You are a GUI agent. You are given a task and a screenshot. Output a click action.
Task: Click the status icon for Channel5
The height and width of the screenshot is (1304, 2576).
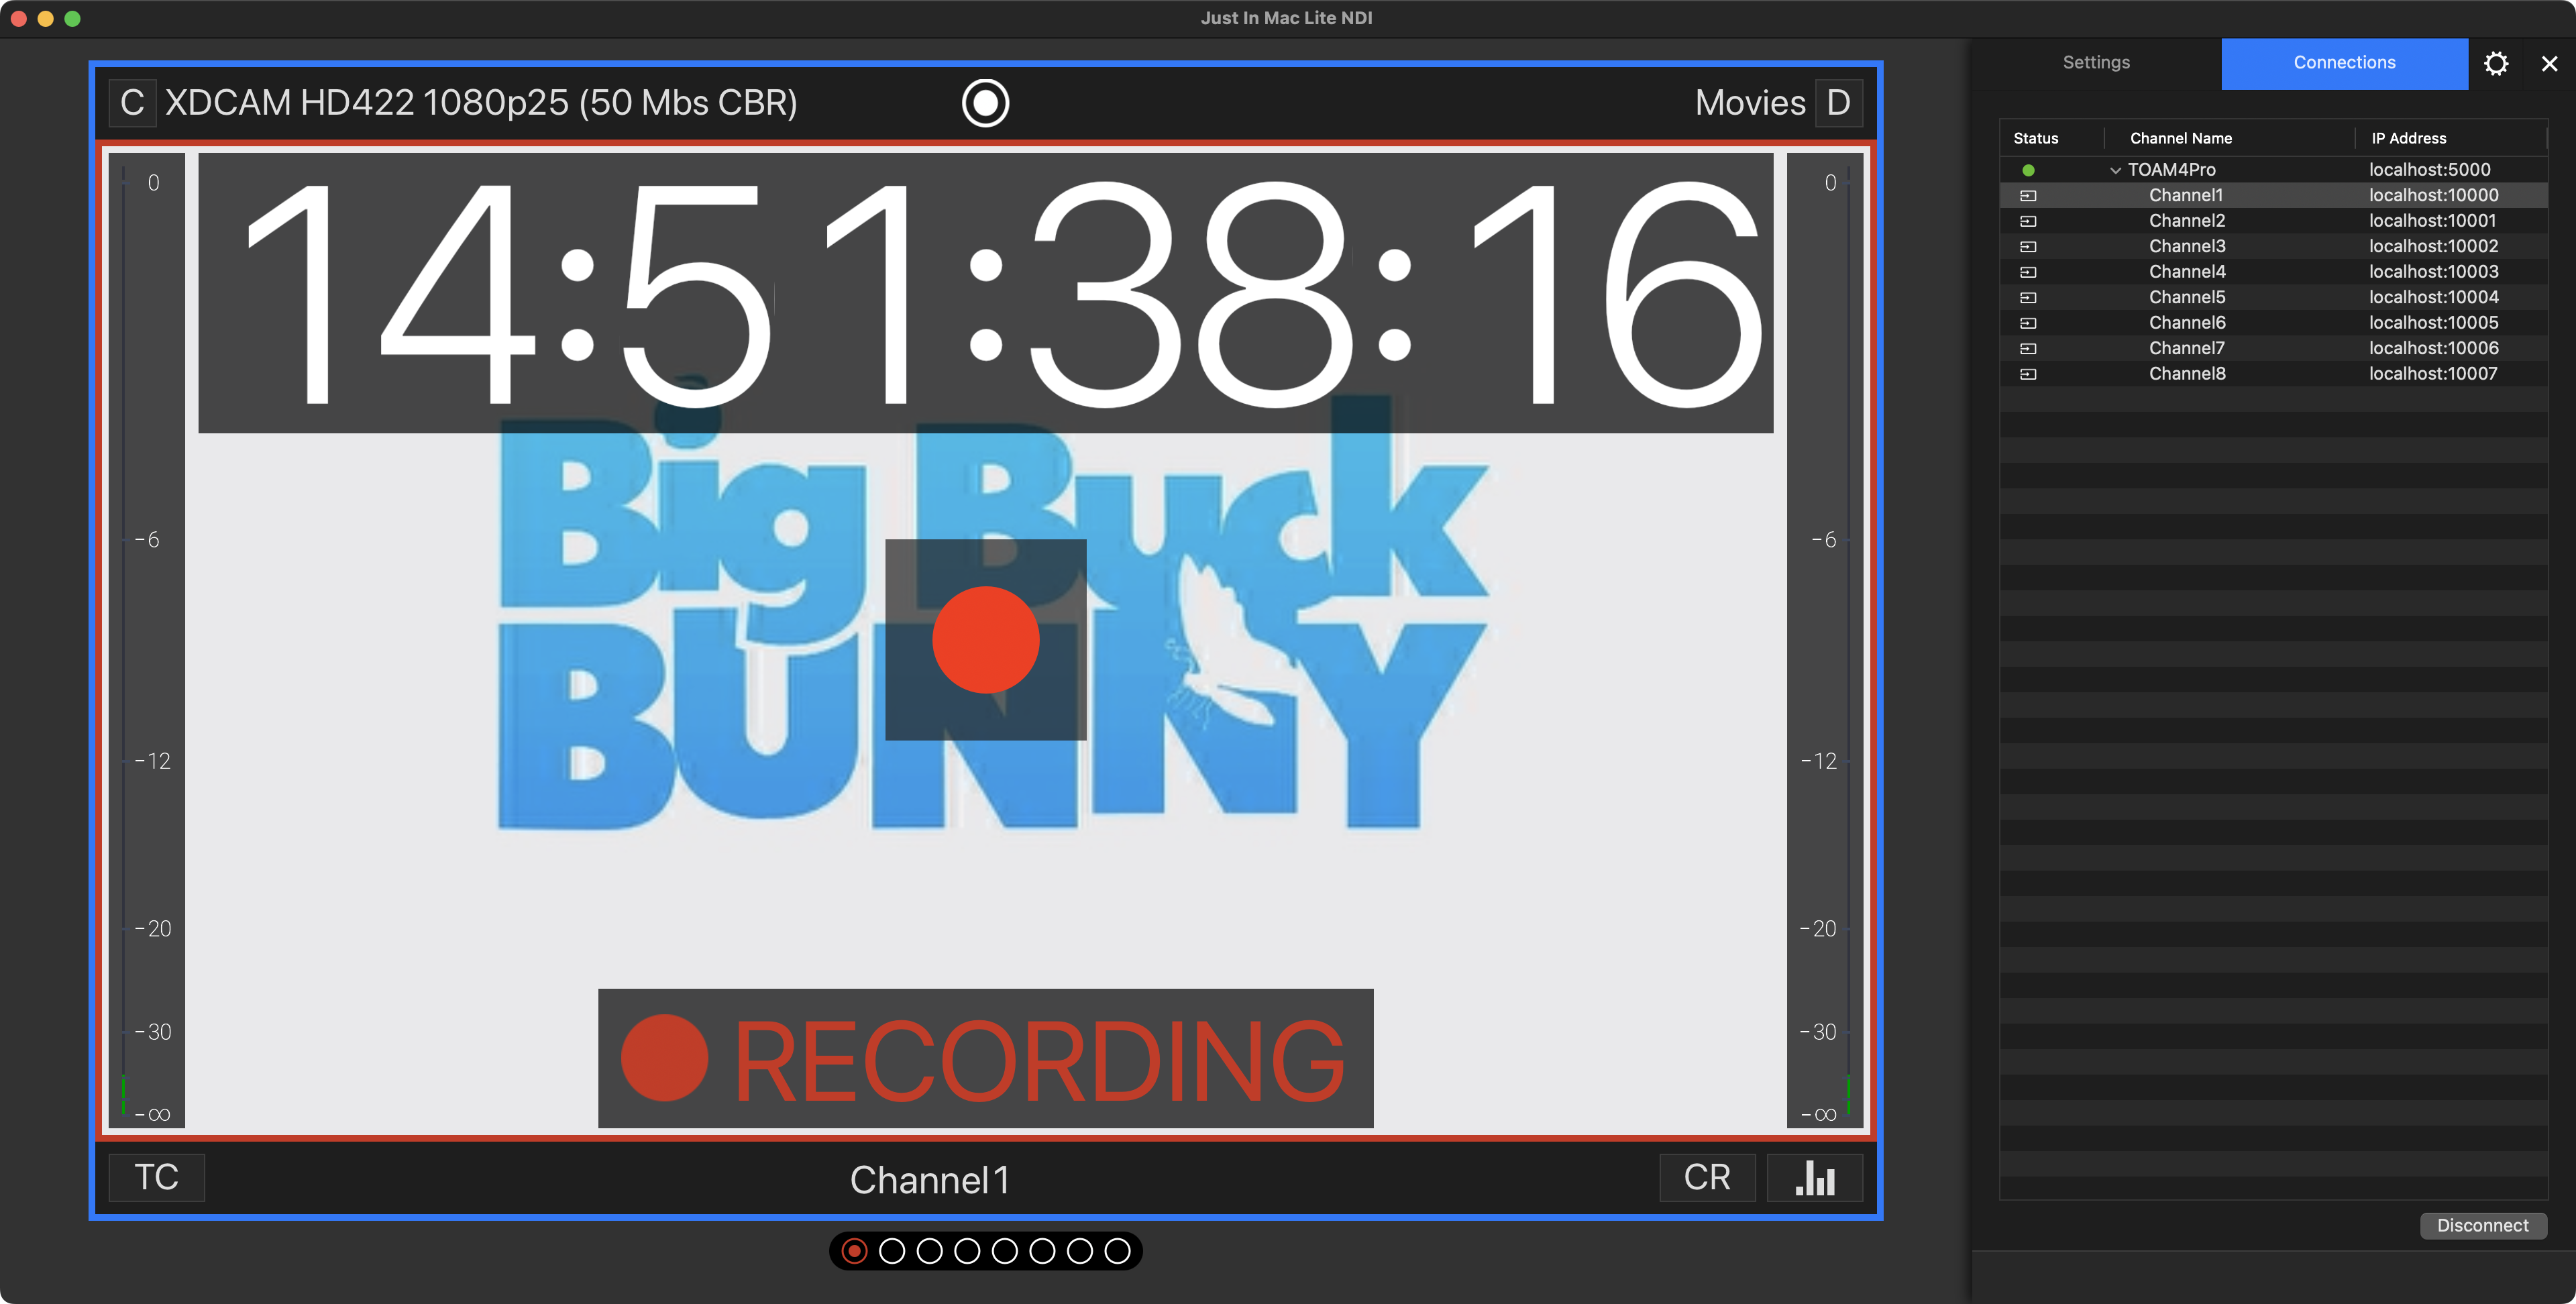[x=2028, y=298]
